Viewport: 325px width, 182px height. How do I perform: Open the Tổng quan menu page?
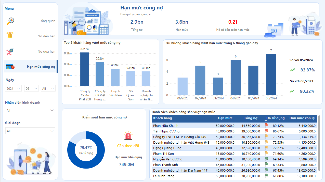[x=47, y=21]
